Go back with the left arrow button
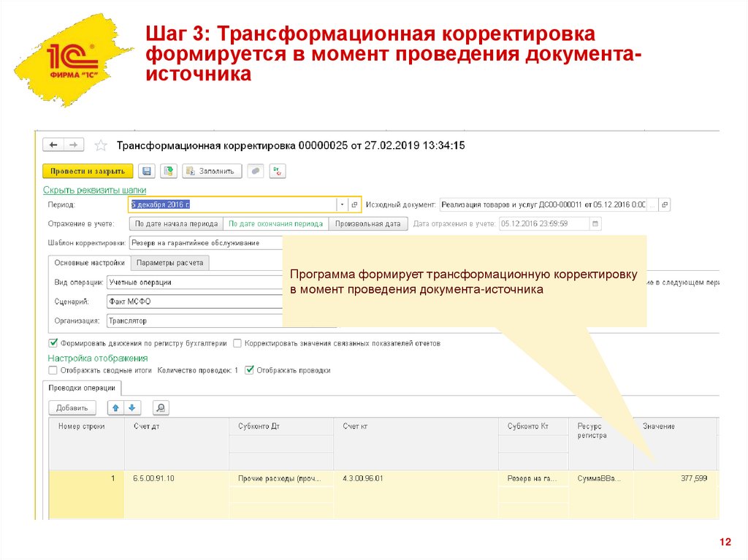The width and height of the screenshot is (748, 560). [53, 145]
